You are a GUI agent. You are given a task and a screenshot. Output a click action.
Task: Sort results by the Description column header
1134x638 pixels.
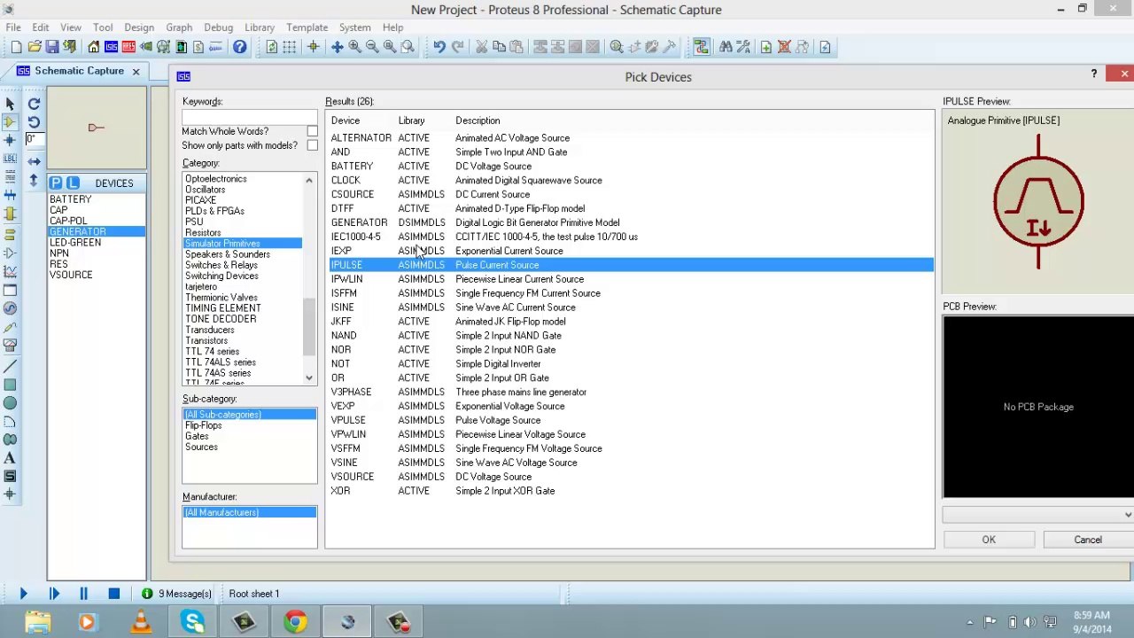pos(478,121)
